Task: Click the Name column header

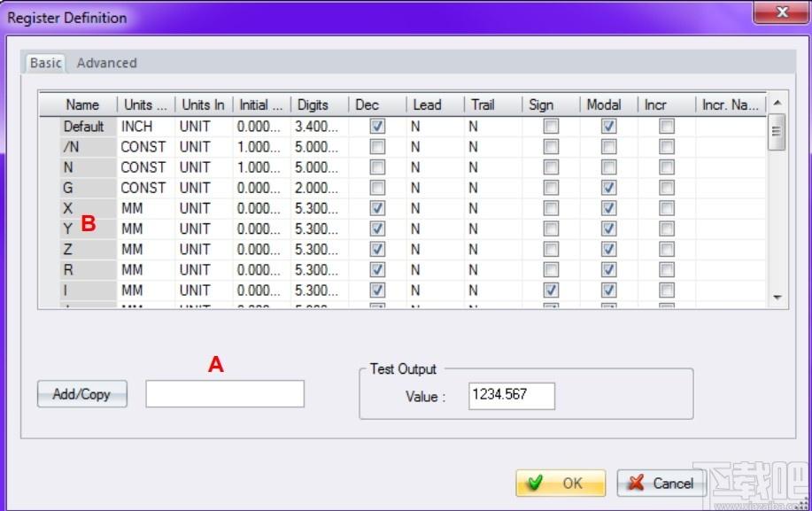Action: tap(82, 105)
